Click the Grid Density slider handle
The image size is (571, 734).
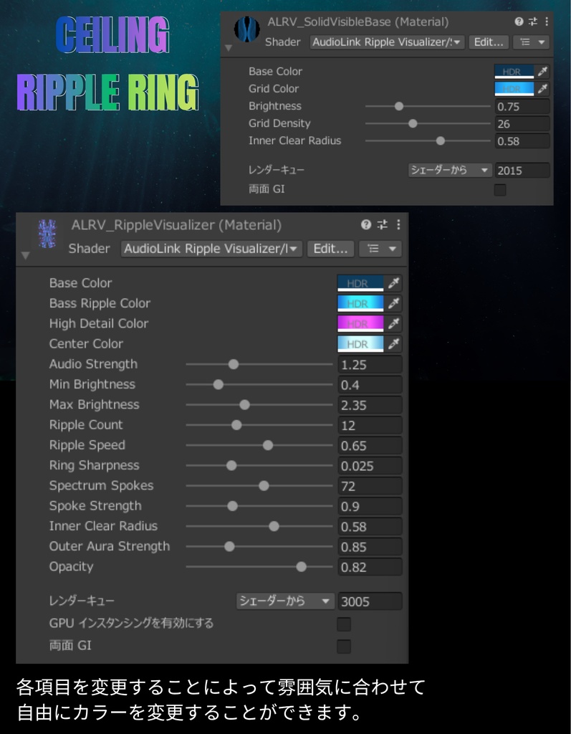tap(413, 123)
